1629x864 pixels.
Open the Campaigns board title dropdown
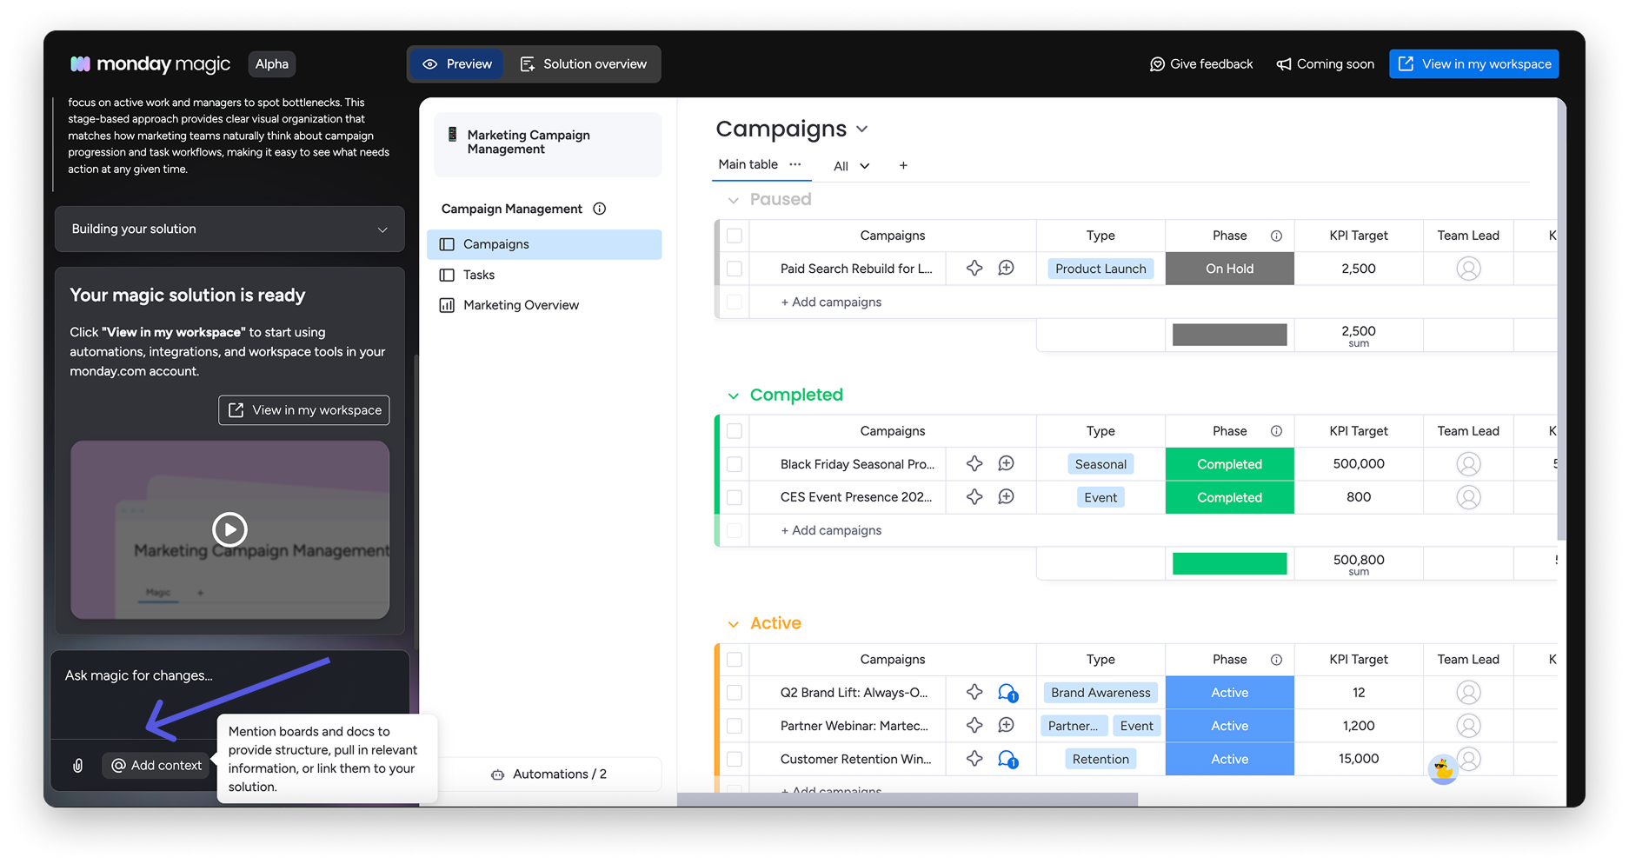click(x=861, y=130)
